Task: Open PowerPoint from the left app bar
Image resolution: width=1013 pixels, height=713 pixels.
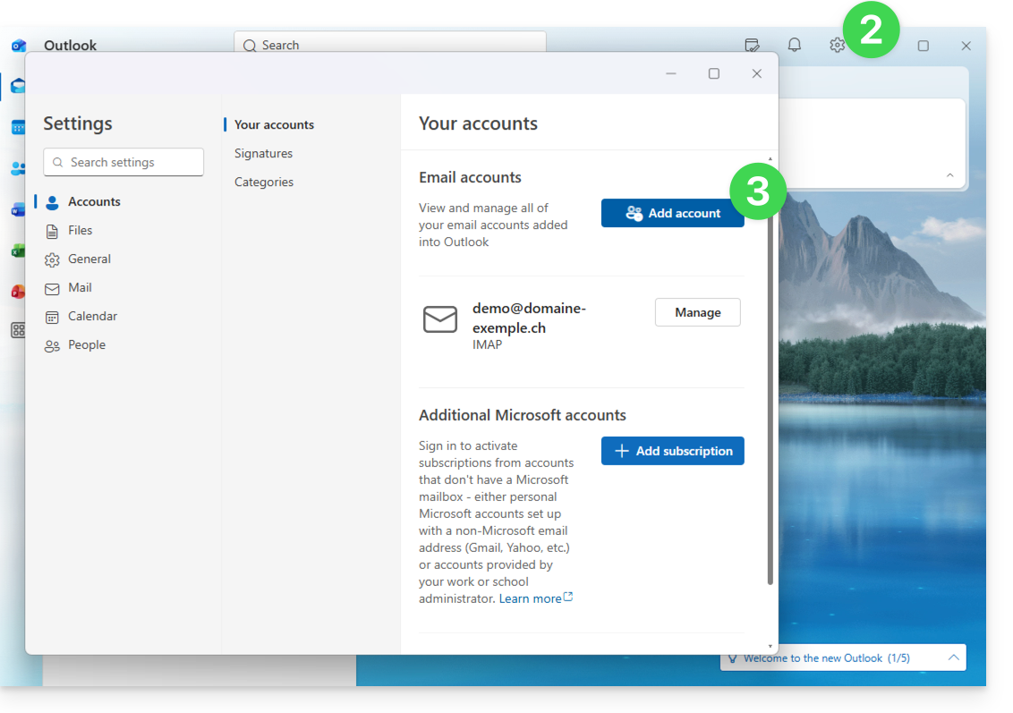Action: (18, 292)
